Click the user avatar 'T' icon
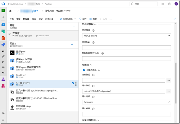 (176, 4)
